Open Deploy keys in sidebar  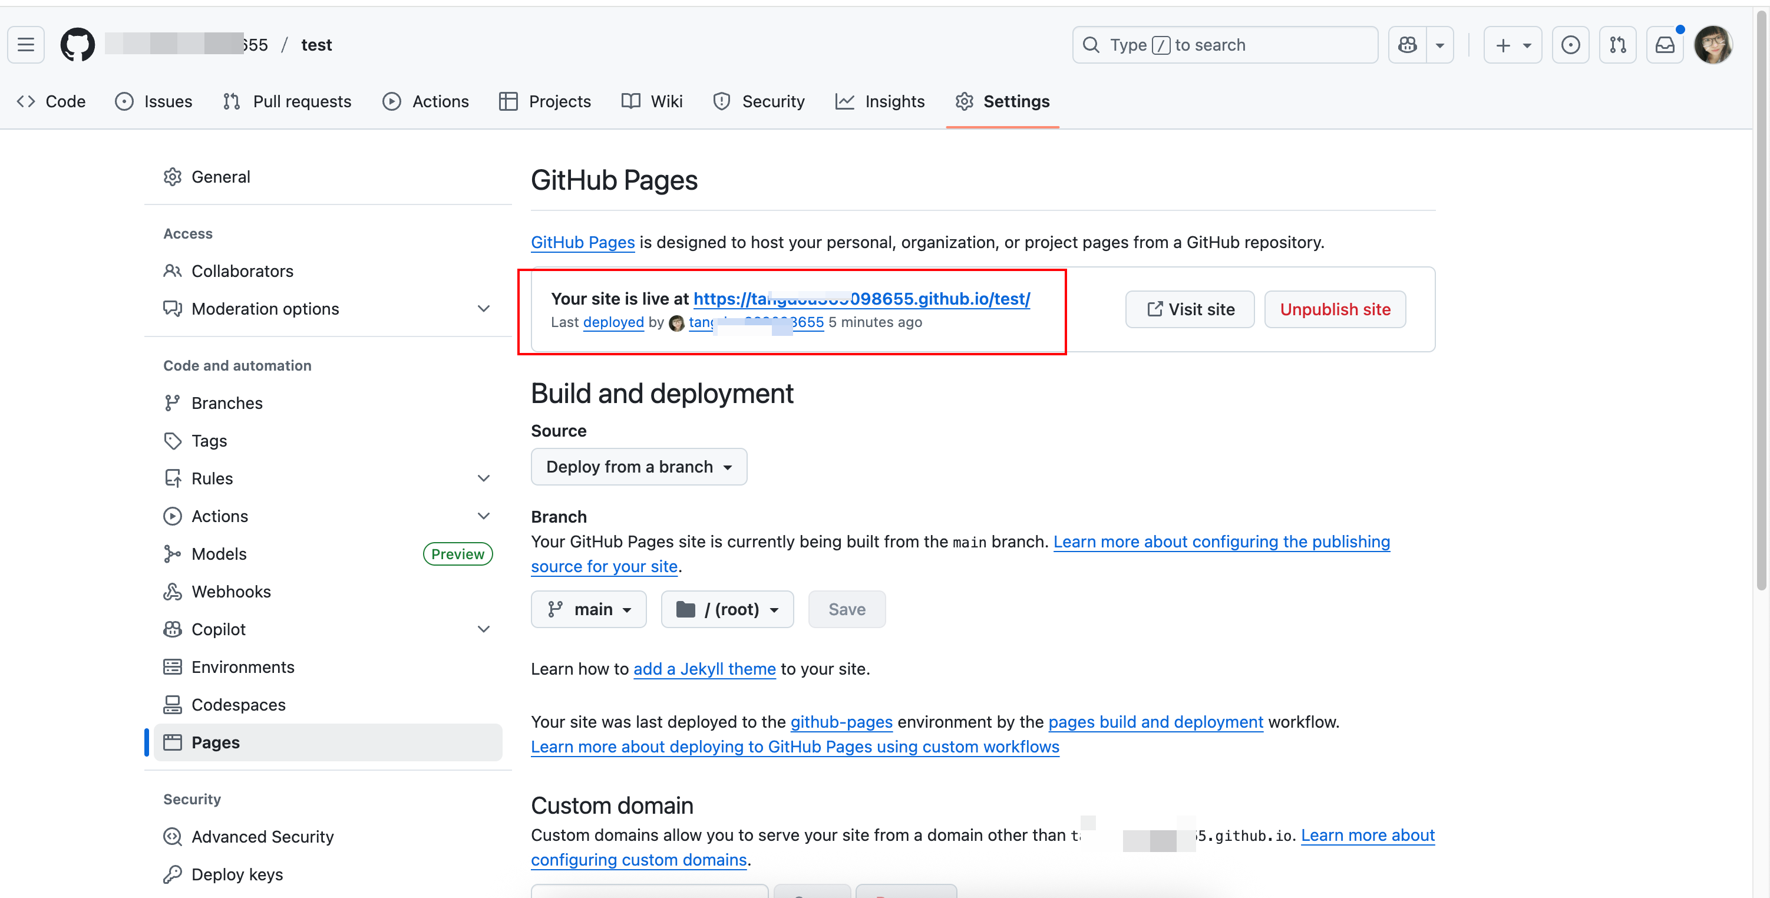[237, 874]
